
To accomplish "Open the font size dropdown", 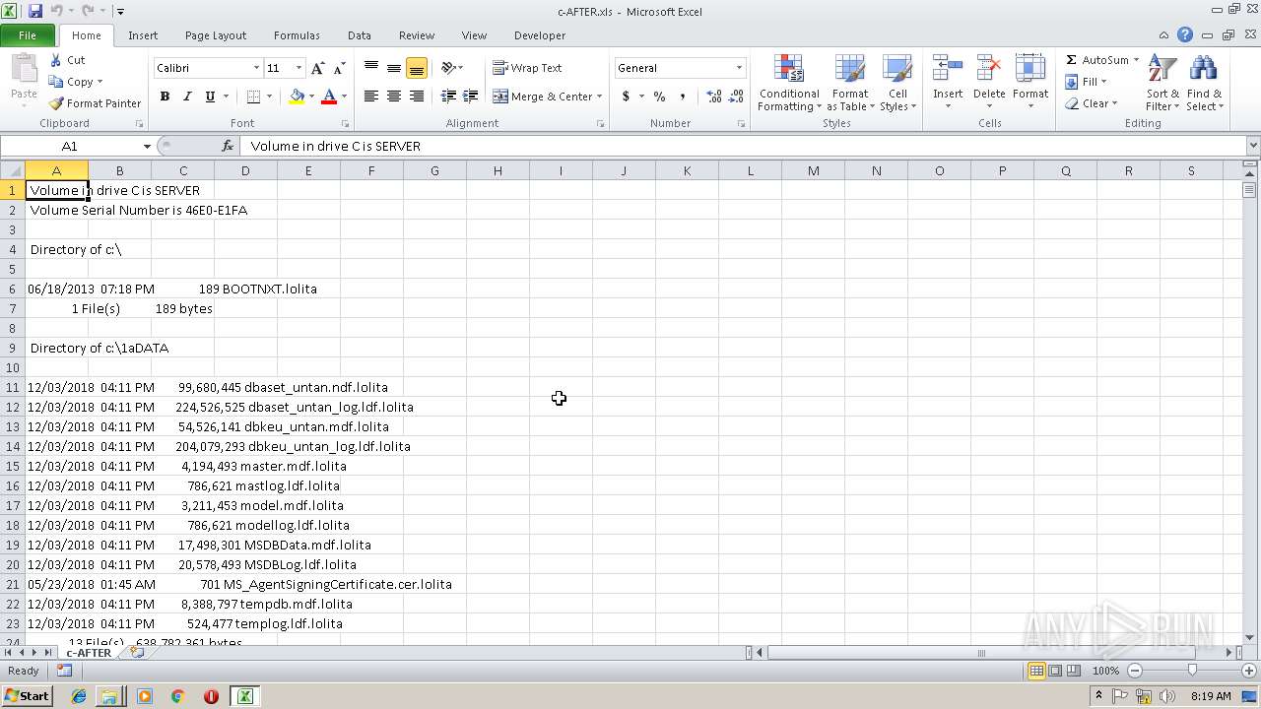I will 299,68.
